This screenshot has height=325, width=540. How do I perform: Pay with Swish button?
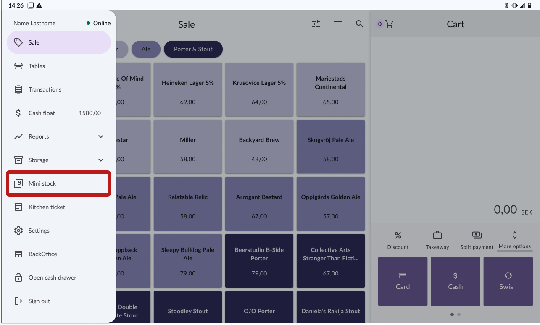(508, 281)
